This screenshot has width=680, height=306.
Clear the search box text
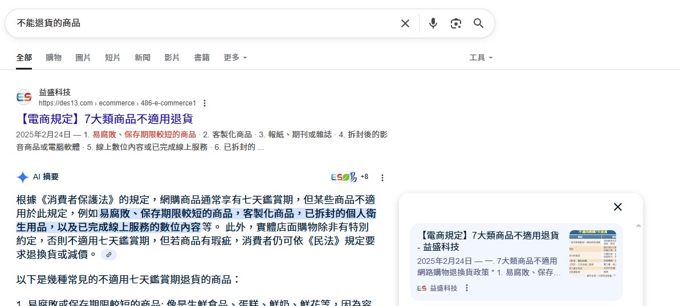pos(405,23)
